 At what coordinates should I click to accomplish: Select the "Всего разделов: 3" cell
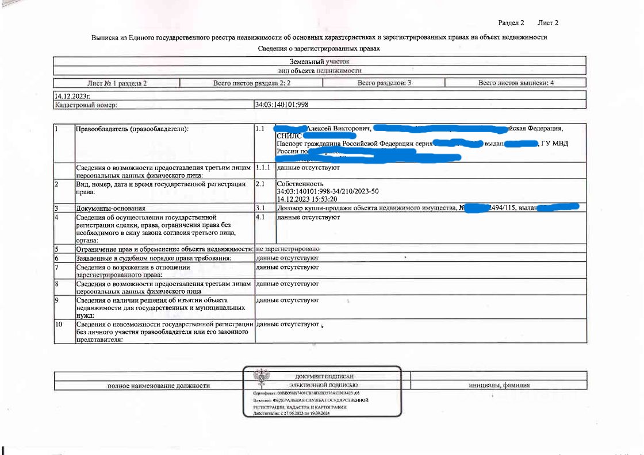(384, 83)
